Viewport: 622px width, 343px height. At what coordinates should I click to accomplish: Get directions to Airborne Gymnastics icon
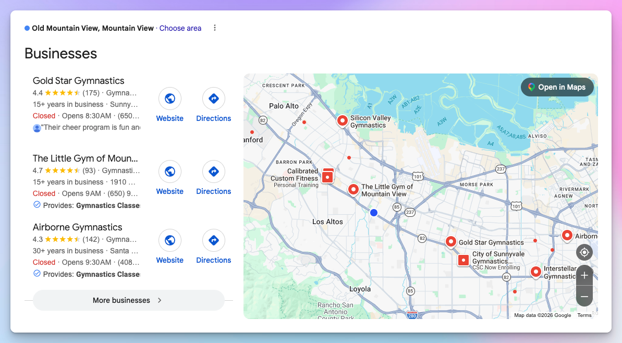click(213, 240)
